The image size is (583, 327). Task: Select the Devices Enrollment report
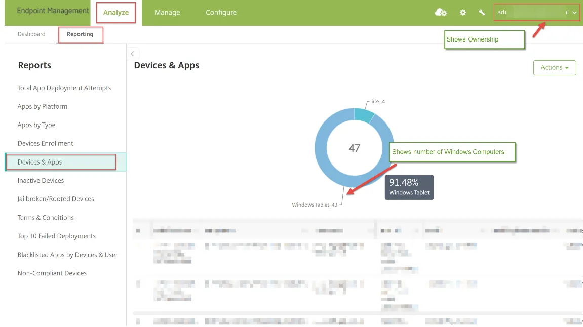pyautogui.click(x=46, y=144)
